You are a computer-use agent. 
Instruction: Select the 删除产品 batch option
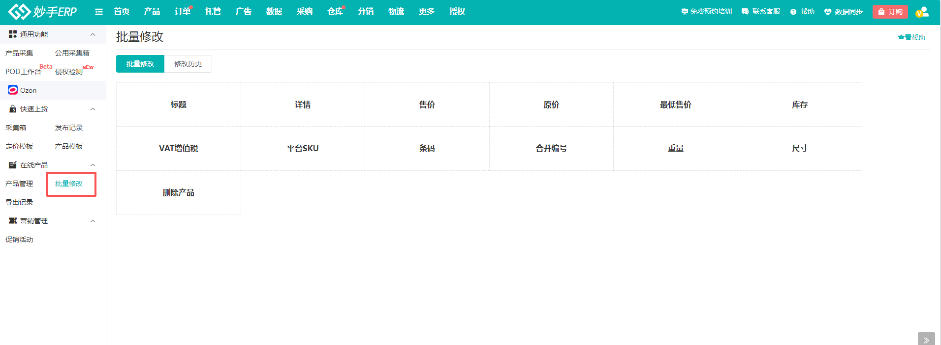[x=179, y=192]
